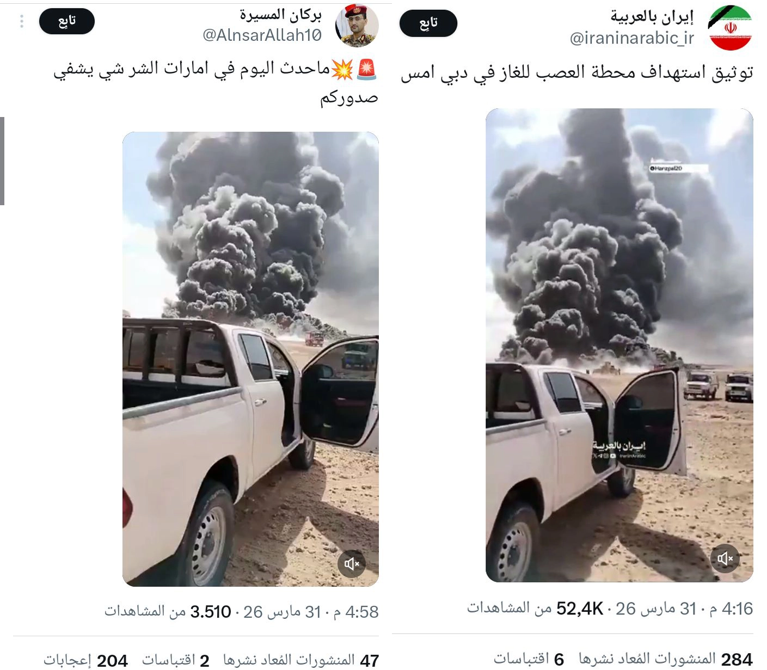View the 6 quotes on right tweet
767x670 pixels.
529,659
